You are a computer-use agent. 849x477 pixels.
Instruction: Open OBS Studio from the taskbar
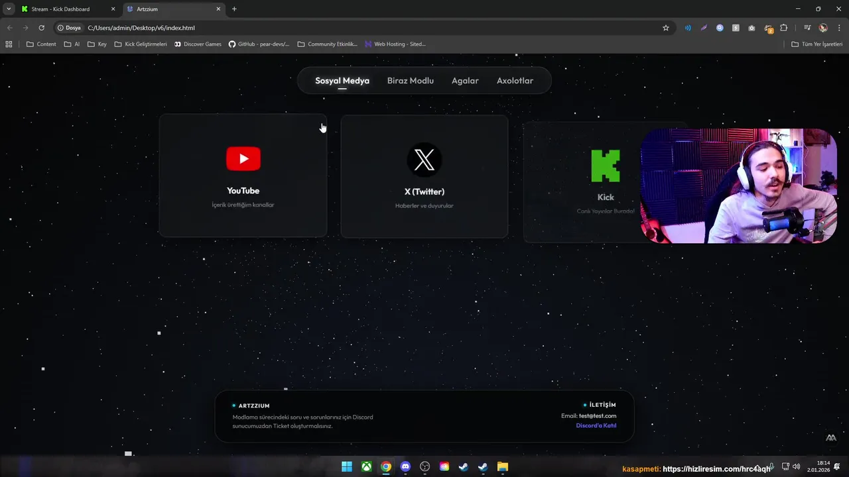pyautogui.click(x=424, y=466)
